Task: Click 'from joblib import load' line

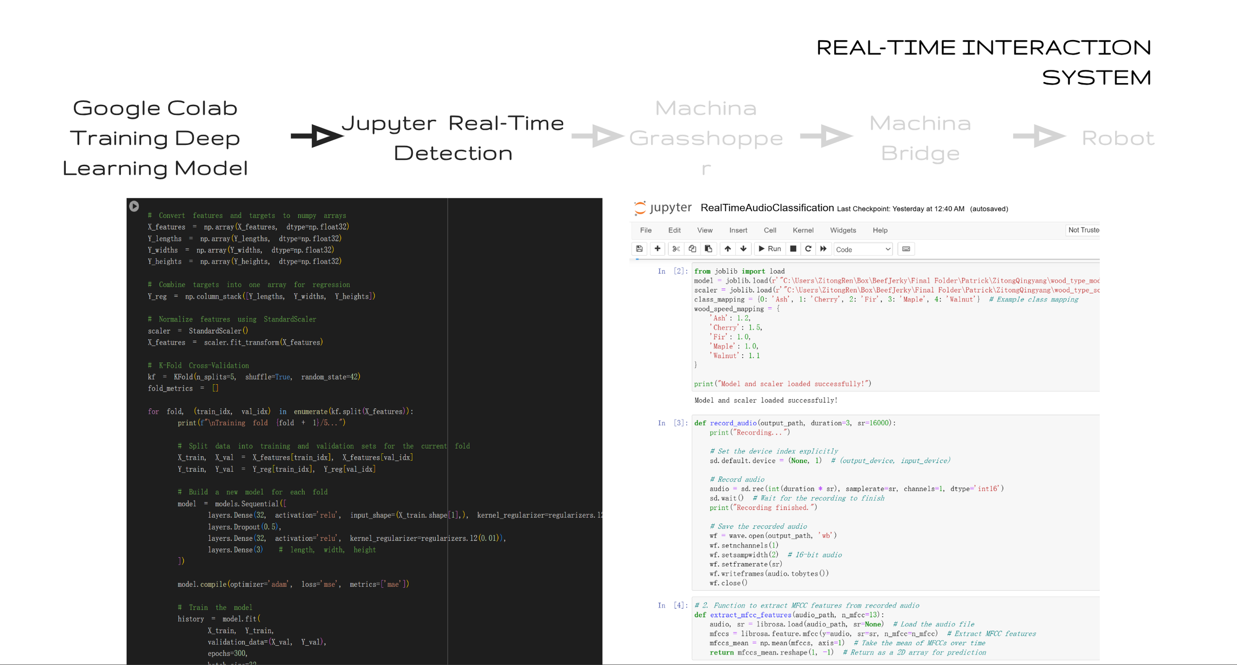Action: click(739, 271)
